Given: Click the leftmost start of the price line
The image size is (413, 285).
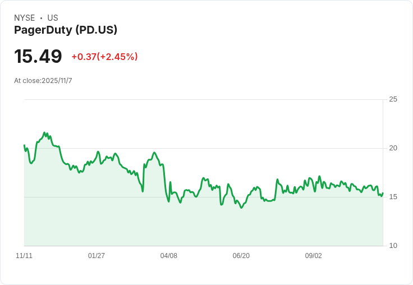Looking at the screenshot, I should click(x=24, y=145).
